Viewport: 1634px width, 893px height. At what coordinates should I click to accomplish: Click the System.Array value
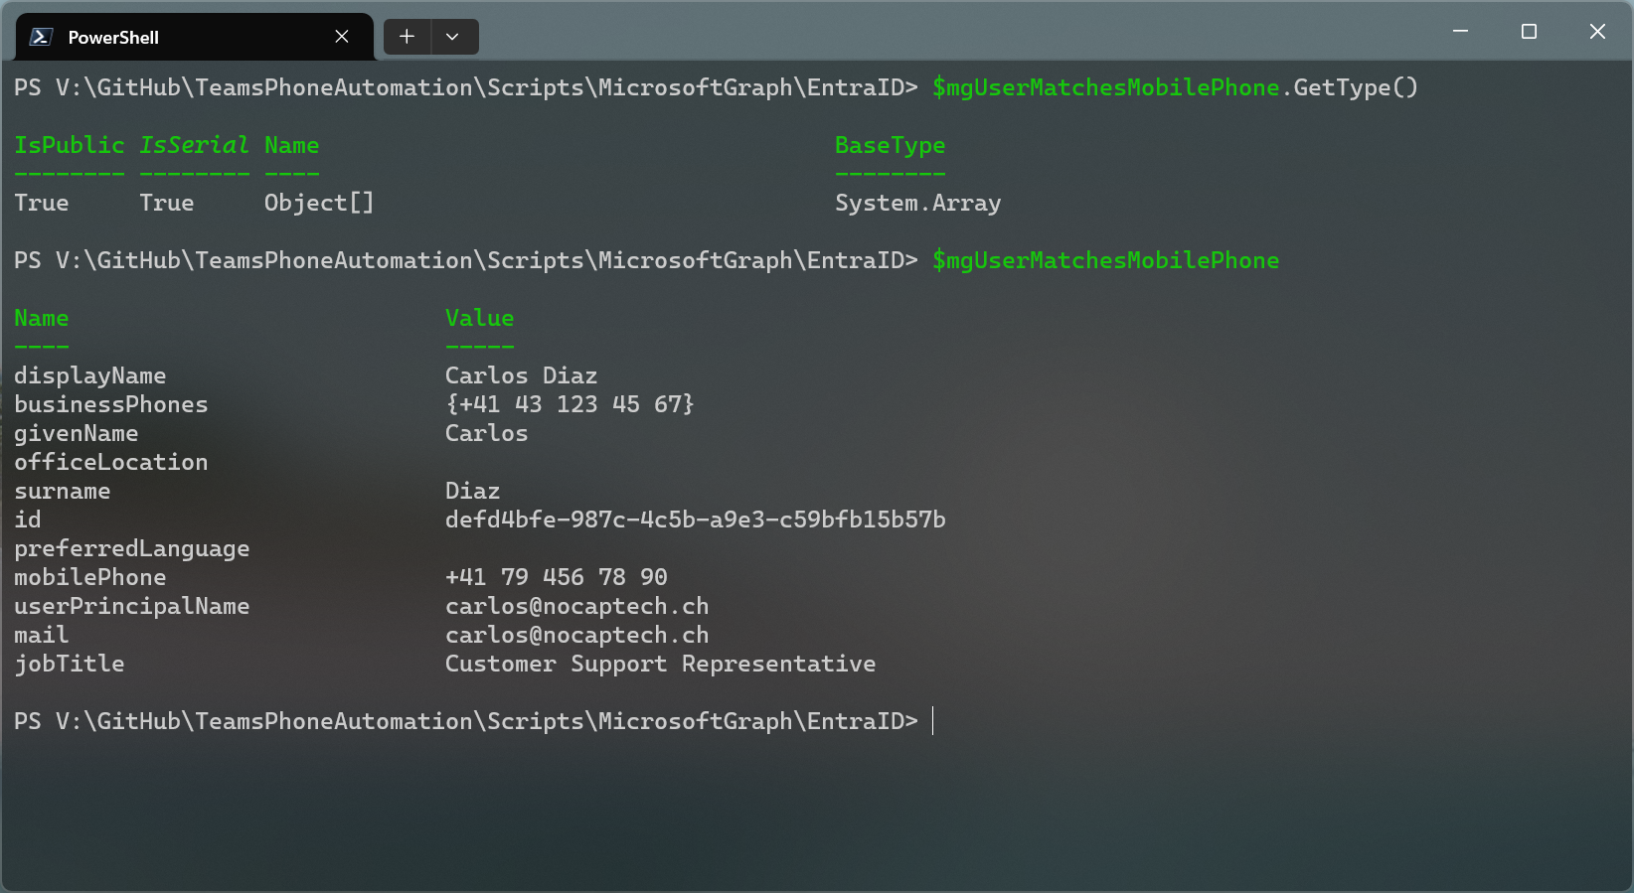tap(917, 203)
